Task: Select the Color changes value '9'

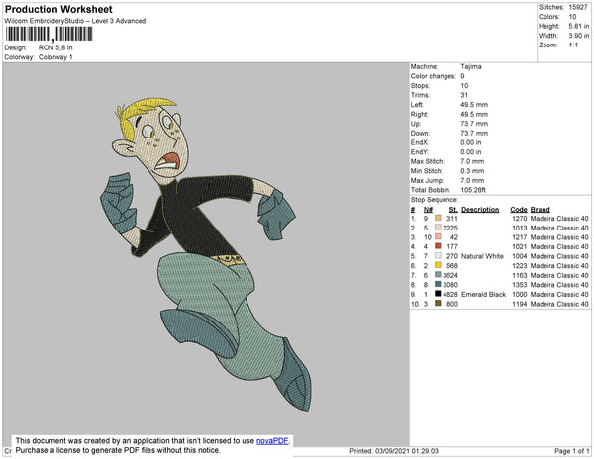Action: [x=462, y=76]
